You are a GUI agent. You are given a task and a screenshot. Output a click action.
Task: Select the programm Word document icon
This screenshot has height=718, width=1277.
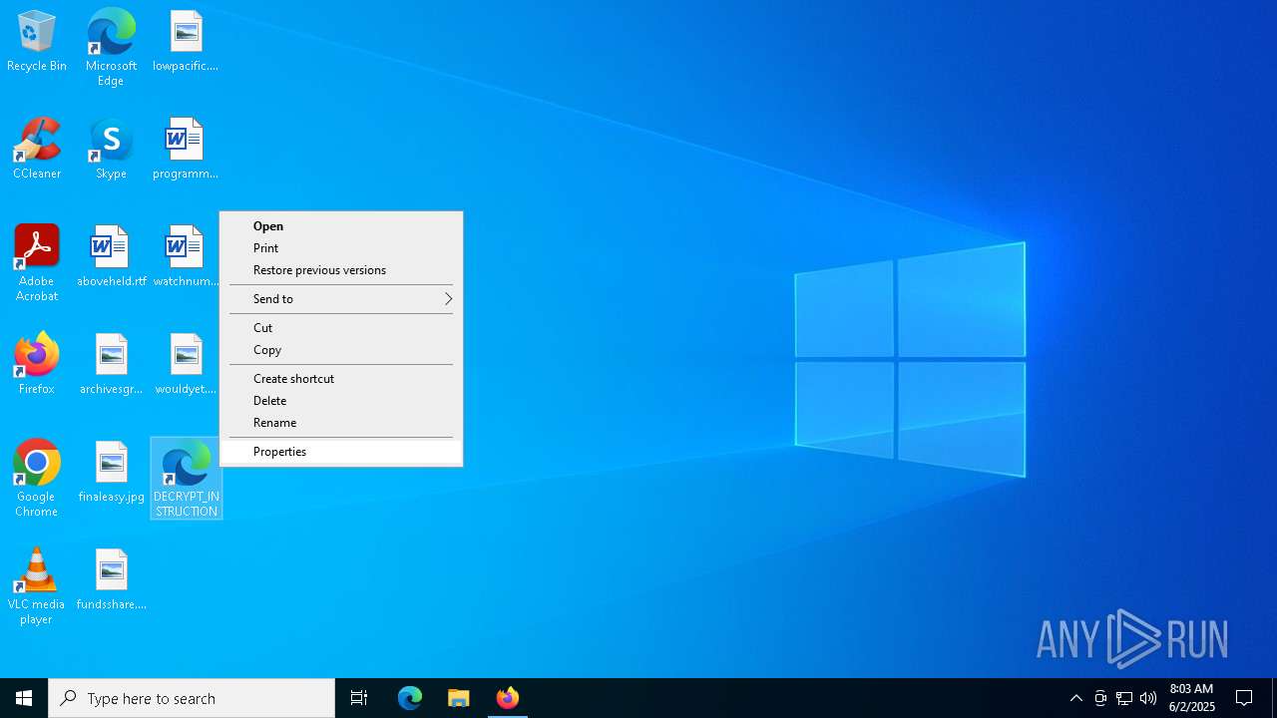[186, 149]
